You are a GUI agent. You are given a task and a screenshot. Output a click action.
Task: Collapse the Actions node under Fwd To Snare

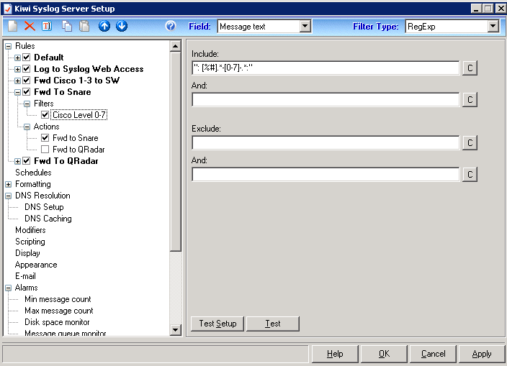tap(27, 127)
